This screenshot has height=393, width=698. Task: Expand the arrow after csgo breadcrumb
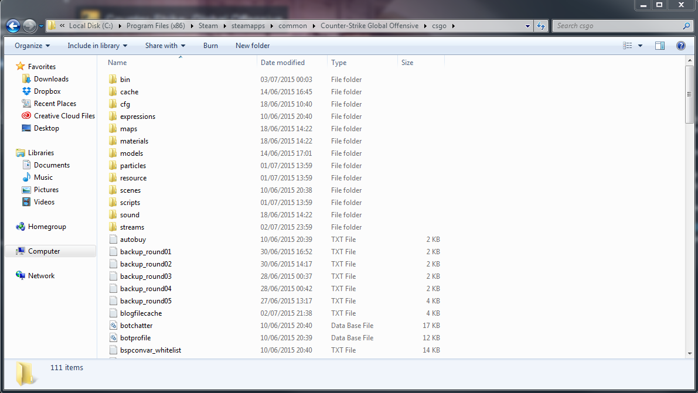[453, 26]
